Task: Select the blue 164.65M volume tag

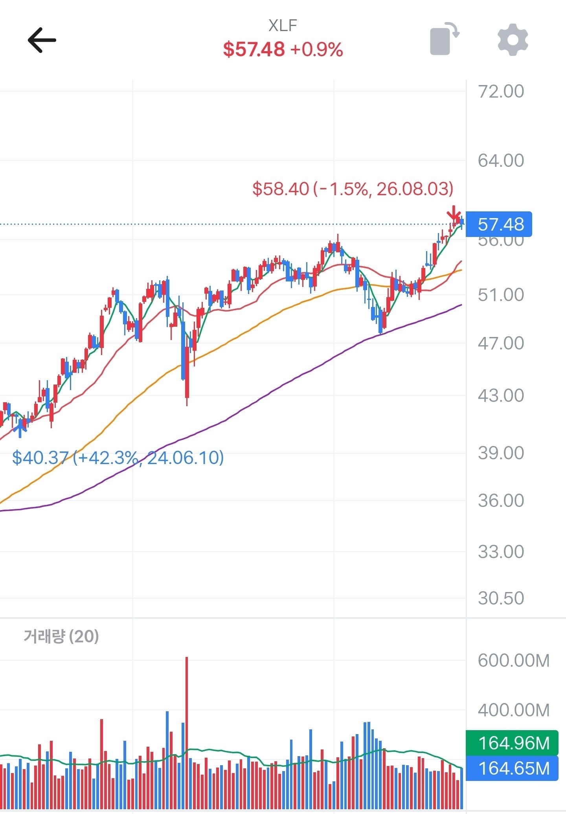Action: pyautogui.click(x=512, y=768)
